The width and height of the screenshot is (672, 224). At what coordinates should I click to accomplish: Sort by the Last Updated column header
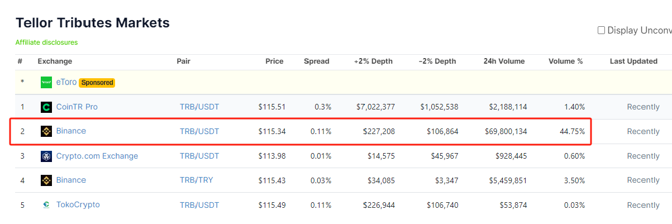click(x=633, y=61)
